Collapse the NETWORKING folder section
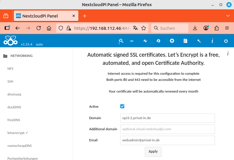Image resolution: width=234 pixels, height=160 pixels. click(5, 56)
